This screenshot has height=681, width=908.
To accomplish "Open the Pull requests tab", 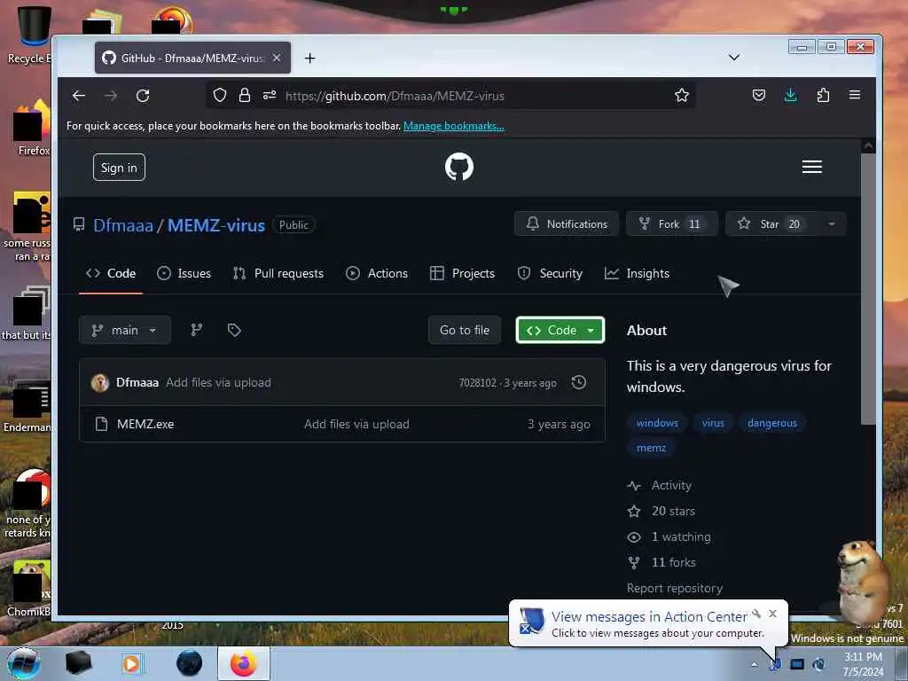I will [278, 273].
